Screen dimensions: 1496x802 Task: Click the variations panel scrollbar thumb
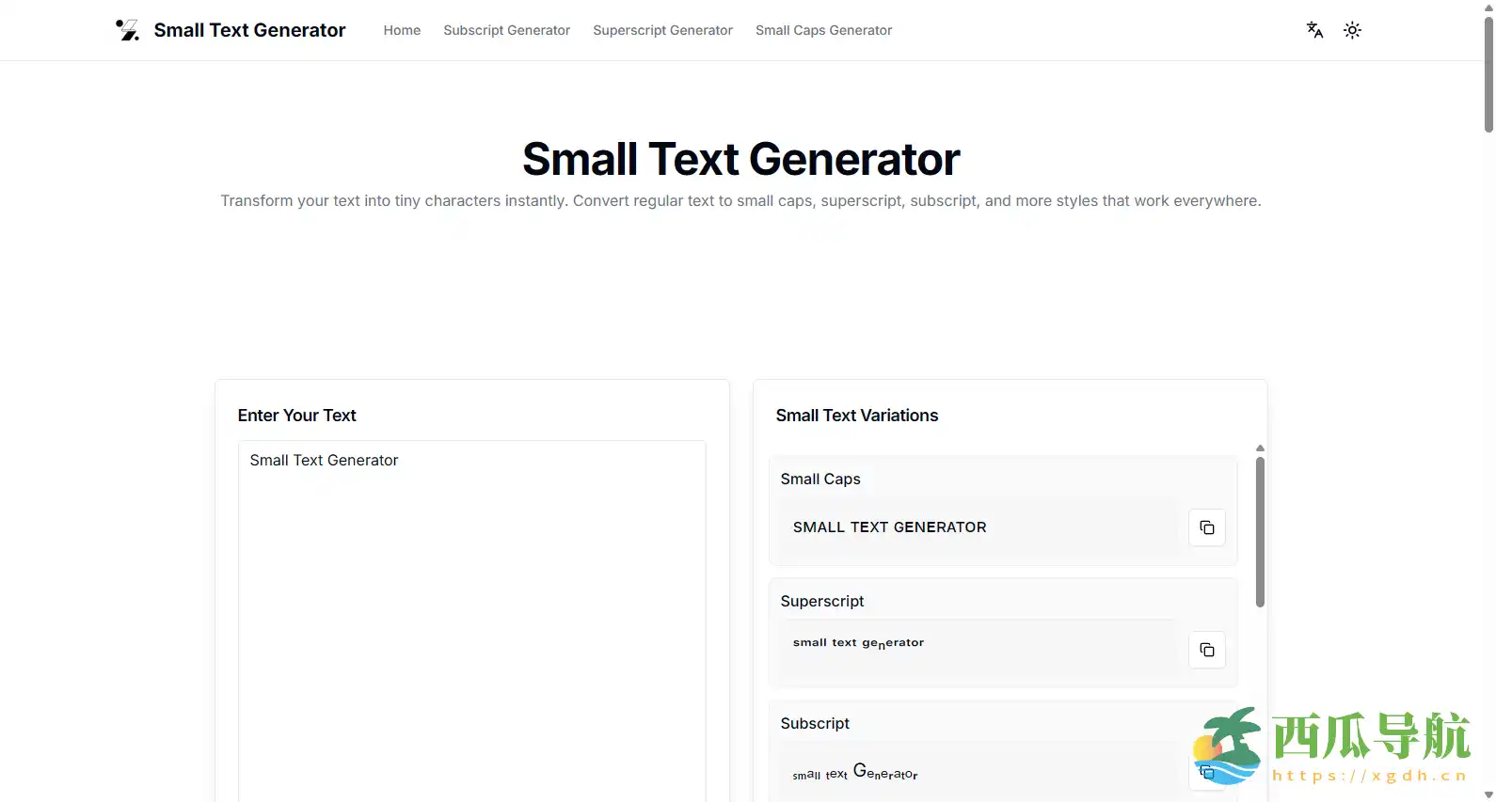tap(1260, 531)
